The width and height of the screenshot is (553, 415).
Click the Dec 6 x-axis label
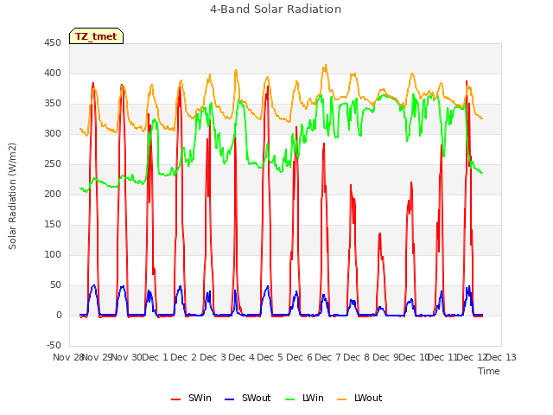(299, 357)
